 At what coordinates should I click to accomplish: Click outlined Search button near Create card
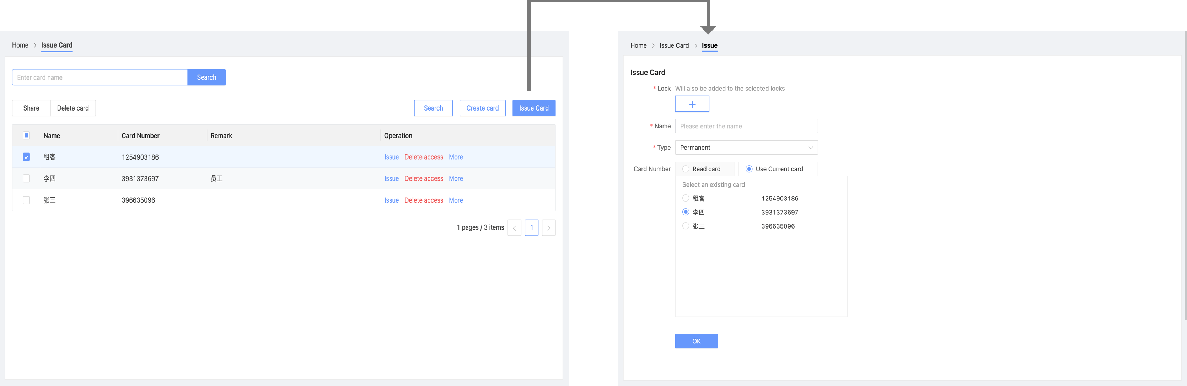pyautogui.click(x=433, y=108)
